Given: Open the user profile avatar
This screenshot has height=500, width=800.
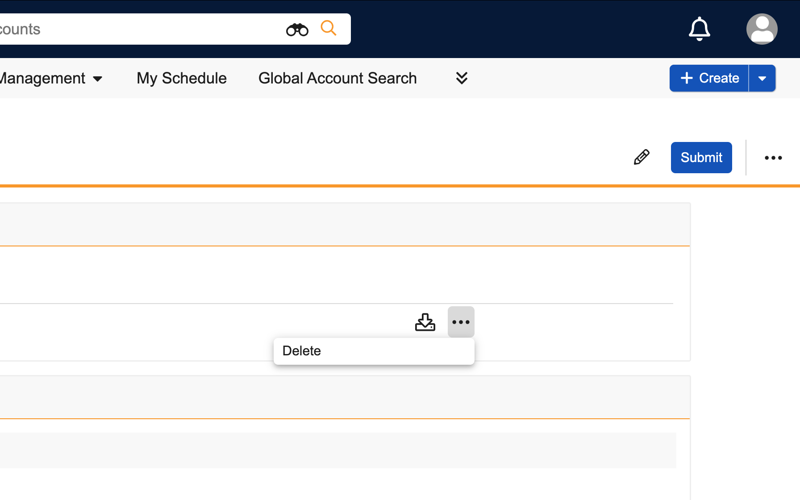Looking at the screenshot, I should coord(762,29).
